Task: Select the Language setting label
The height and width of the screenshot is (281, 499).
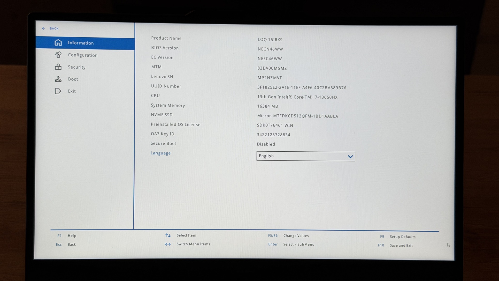Action: click(161, 153)
